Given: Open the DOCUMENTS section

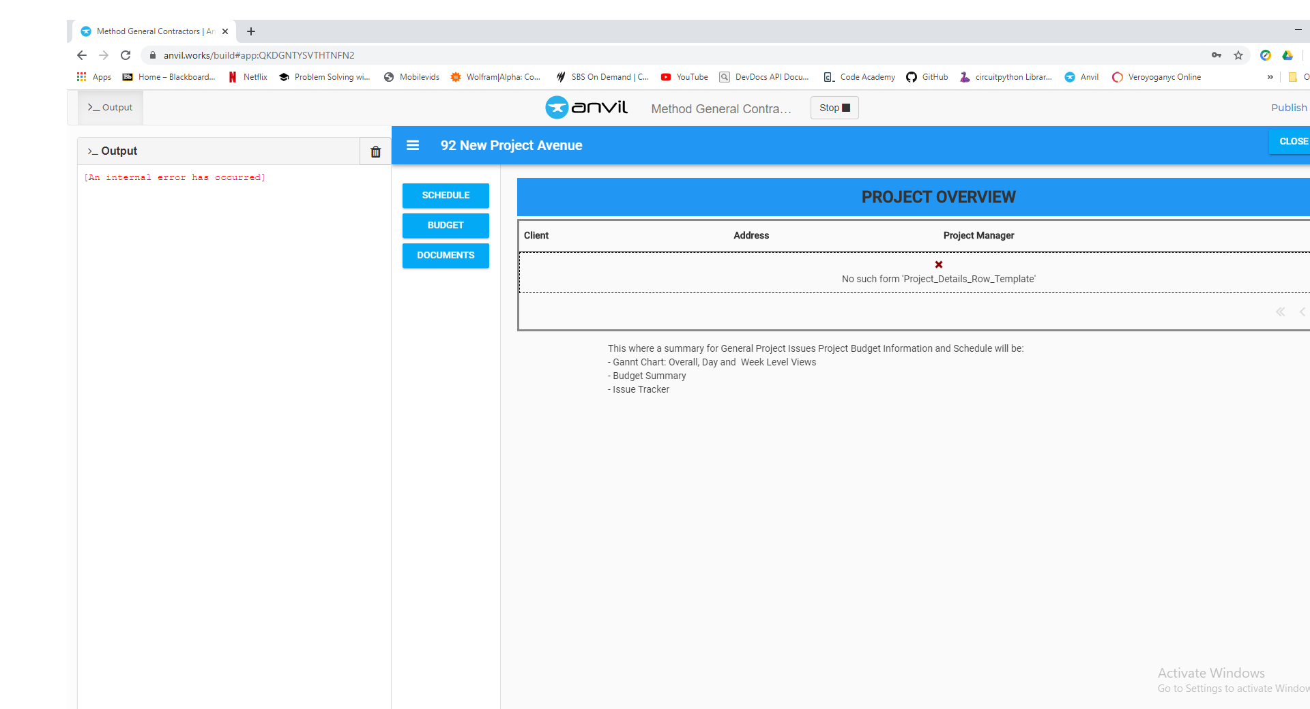Looking at the screenshot, I should pos(446,256).
